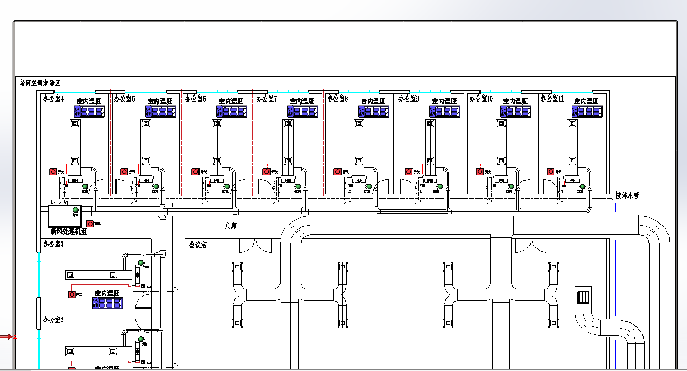Click 室内温度 heading in 办公室11
The height and width of the screenshot is (371, 687).
587,101
